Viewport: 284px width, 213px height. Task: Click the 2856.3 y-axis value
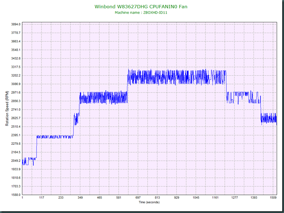[x=16, y=101]
